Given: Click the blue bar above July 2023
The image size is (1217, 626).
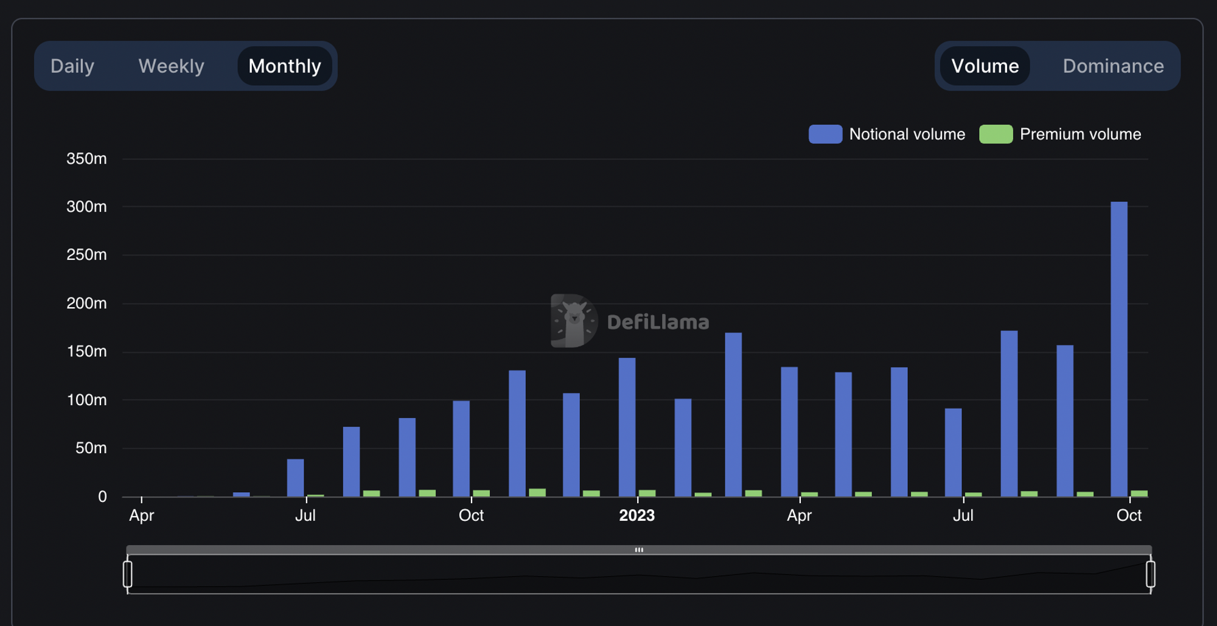Looking at the screenshot, I should (953, 452).
